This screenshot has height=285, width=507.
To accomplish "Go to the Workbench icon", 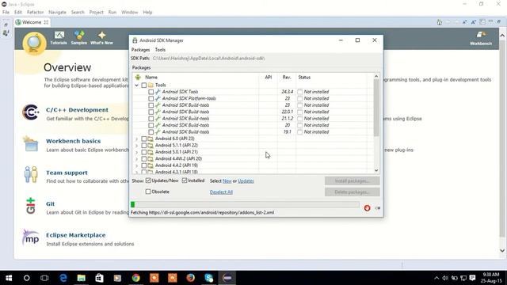I will 481,38.
